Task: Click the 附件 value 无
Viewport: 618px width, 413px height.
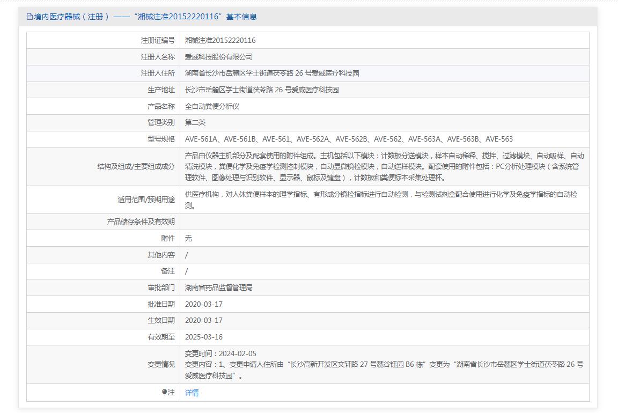Action: click(188, 238)
